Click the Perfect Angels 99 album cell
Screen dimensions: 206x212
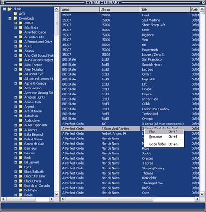[x=114, y=134]
